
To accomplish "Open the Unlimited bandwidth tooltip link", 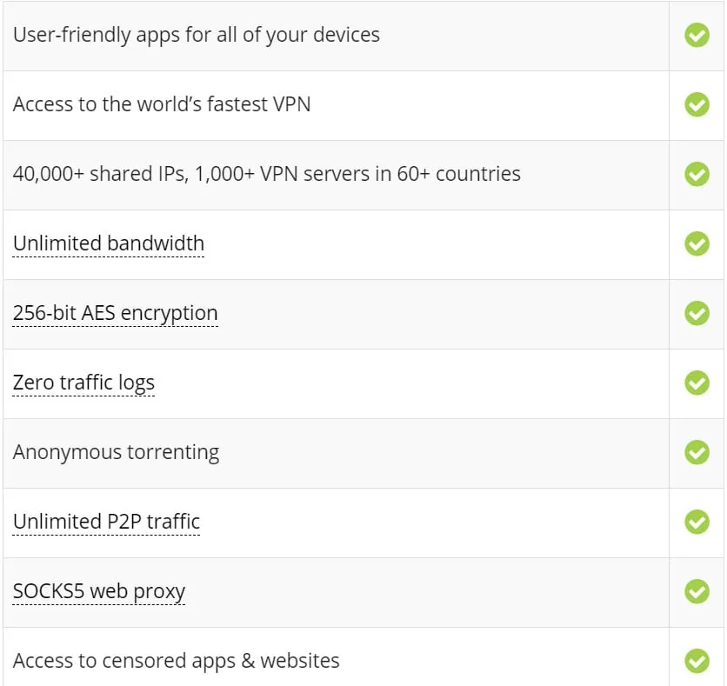I will [x=109, y=243].
